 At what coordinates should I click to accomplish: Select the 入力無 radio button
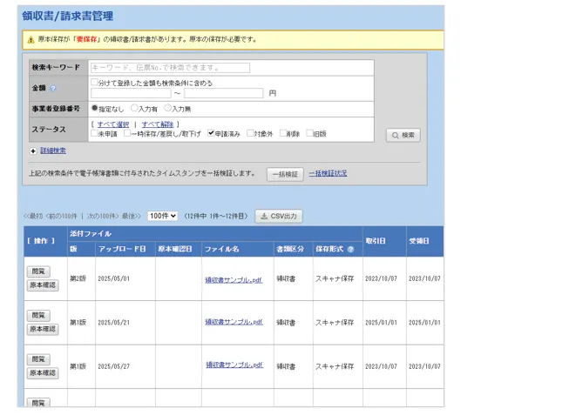[x=168, y=109]
